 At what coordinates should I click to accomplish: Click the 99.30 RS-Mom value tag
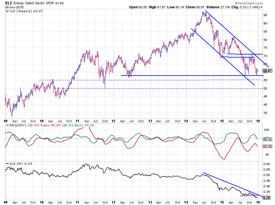pyautogui.click(x=267, y=140)
